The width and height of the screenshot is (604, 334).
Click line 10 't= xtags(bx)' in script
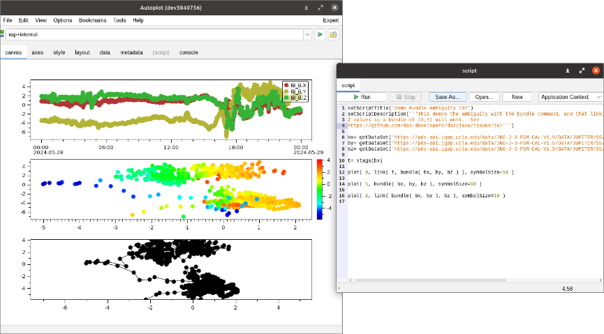pyautogui.click(x=364, y=161)
